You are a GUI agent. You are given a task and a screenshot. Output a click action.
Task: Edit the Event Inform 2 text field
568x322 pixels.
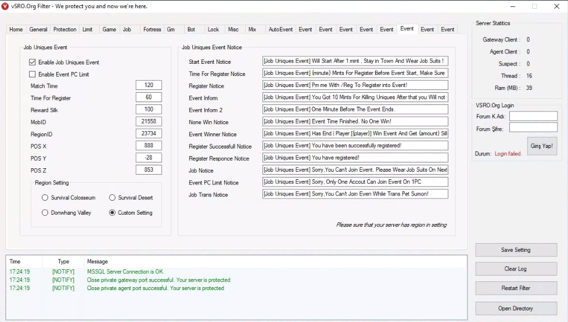[x=355, y=109]
